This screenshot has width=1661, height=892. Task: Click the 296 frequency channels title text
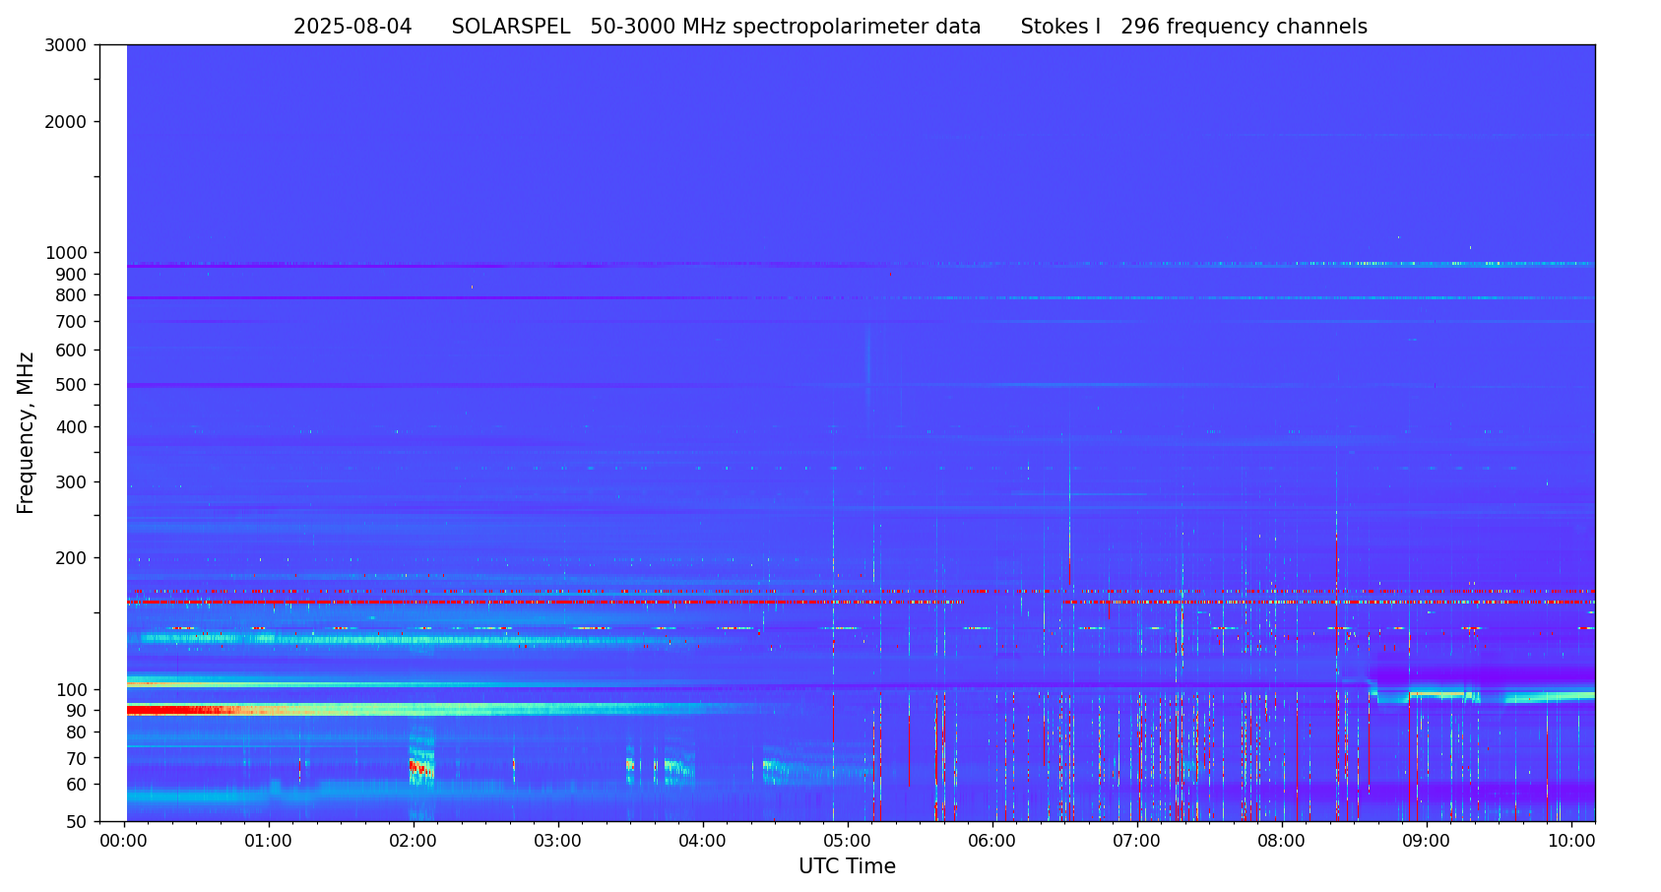1244,28
